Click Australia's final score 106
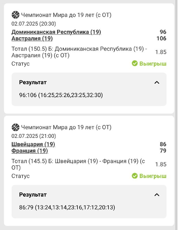 click(x=161, y=39)
